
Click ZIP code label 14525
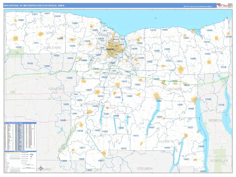[x=66, y=104]
